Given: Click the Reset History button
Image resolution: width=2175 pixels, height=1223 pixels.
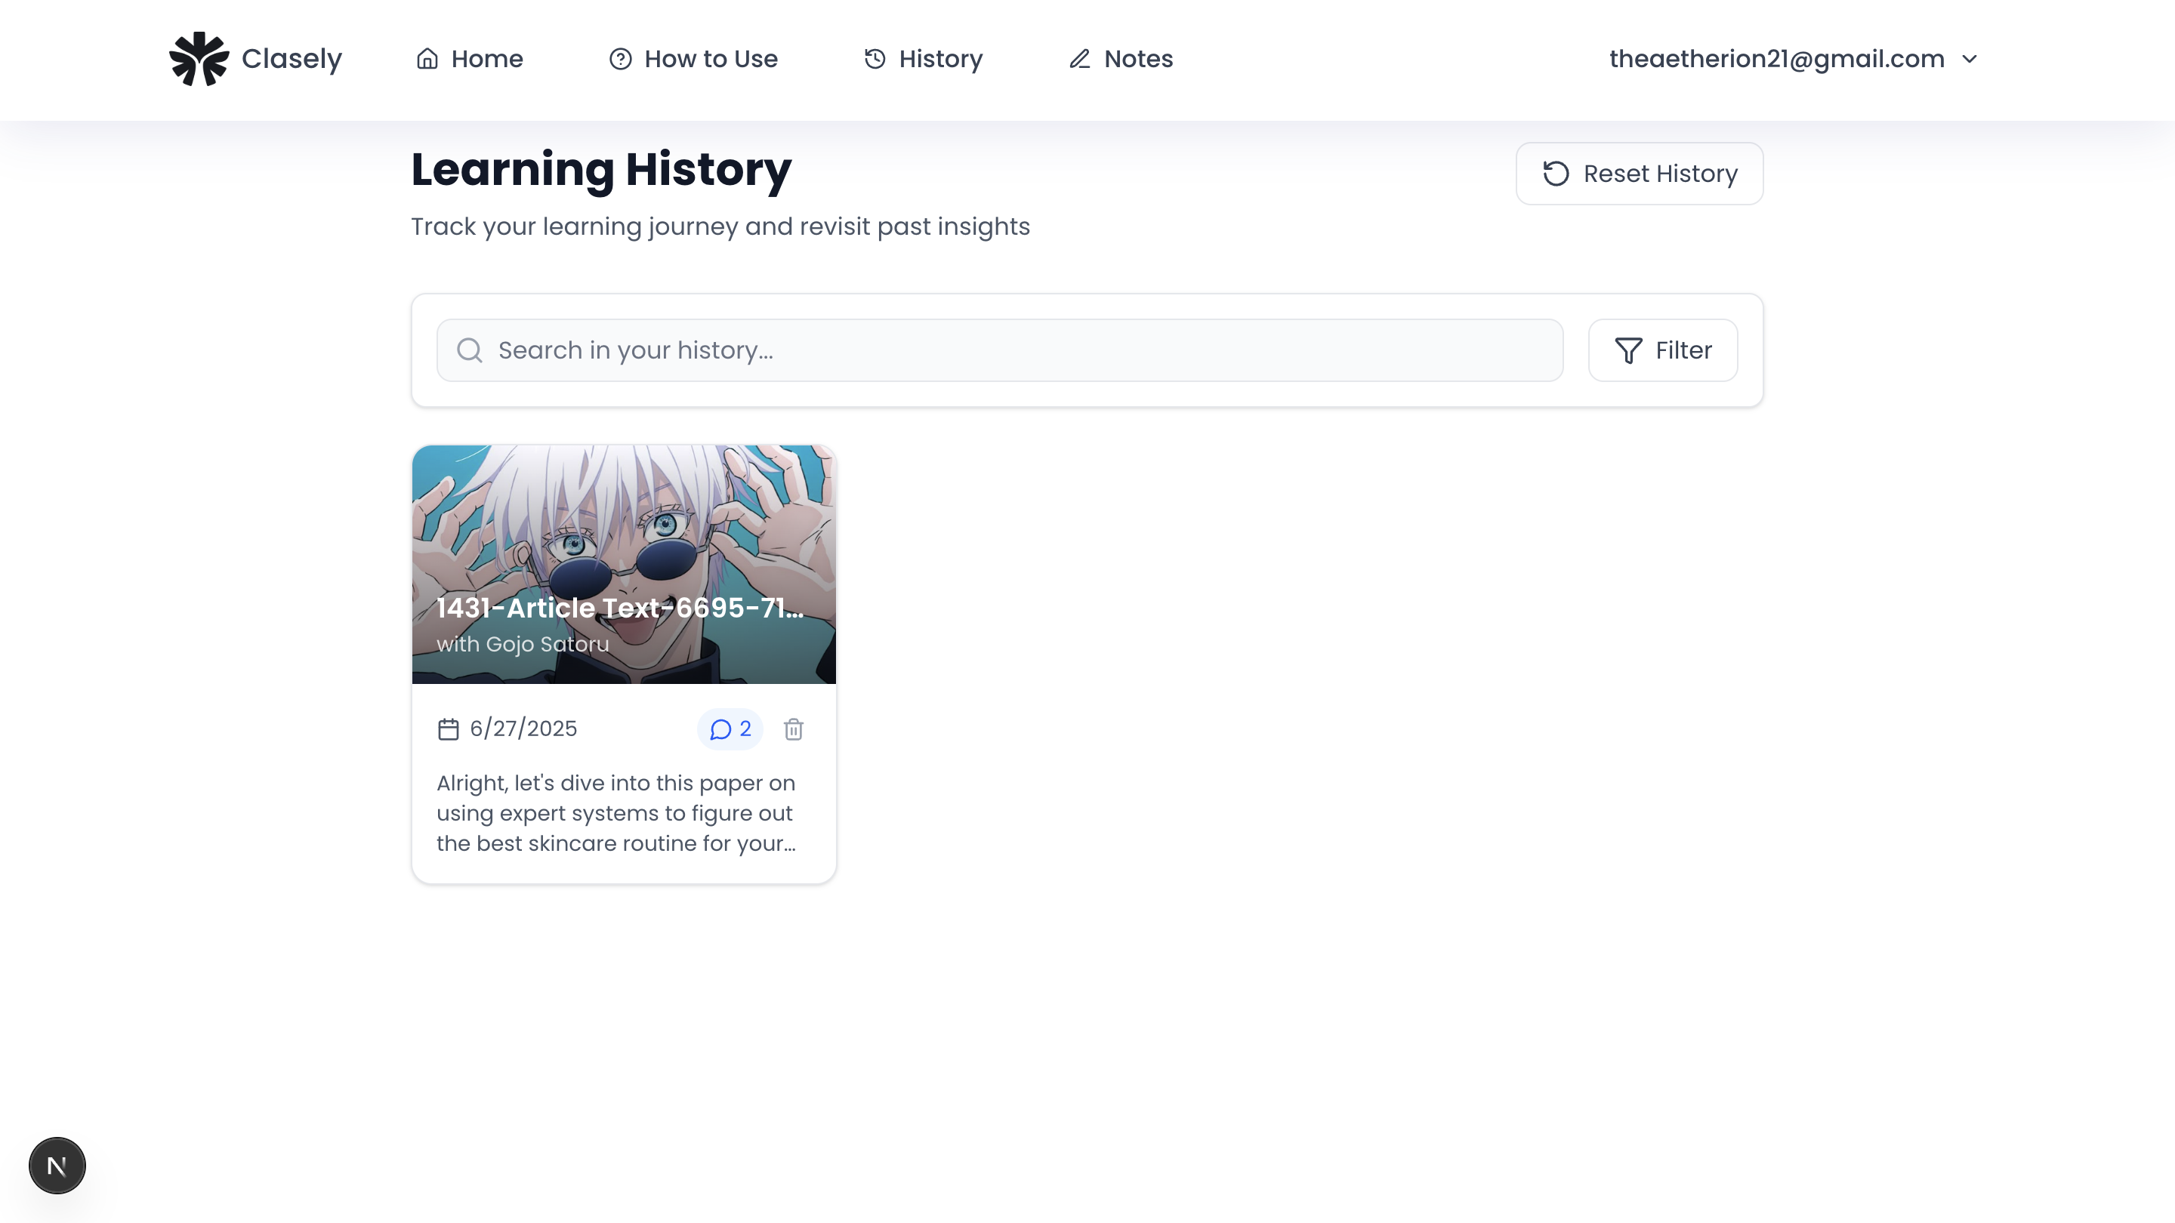Looking at the screenshot, I should [1639, 173].
